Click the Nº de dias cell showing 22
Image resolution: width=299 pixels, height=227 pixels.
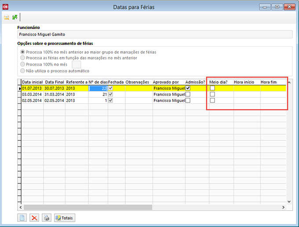click(98, 88)
